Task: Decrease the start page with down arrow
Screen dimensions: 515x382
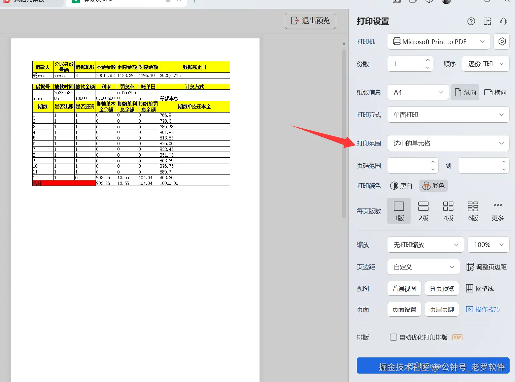Action: point(433,169)
